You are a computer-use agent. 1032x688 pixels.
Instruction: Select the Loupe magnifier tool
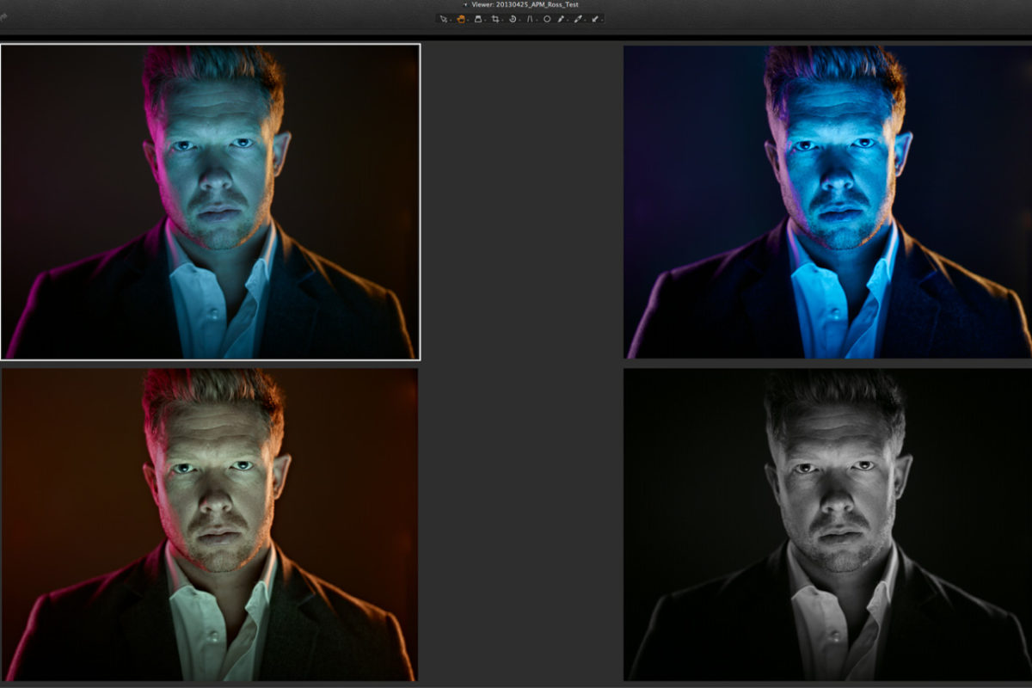tap(479, 20)
